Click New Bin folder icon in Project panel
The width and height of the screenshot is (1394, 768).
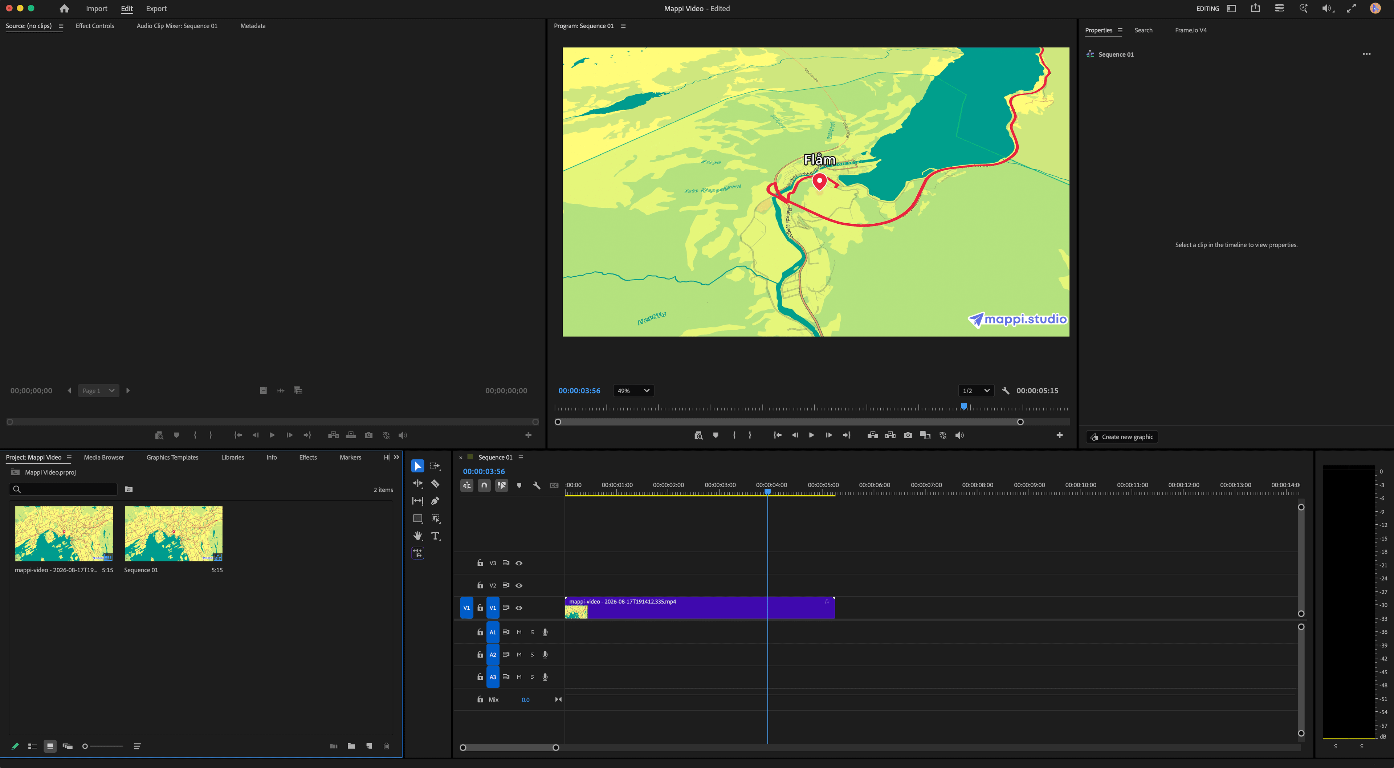[x=351, y=746]
